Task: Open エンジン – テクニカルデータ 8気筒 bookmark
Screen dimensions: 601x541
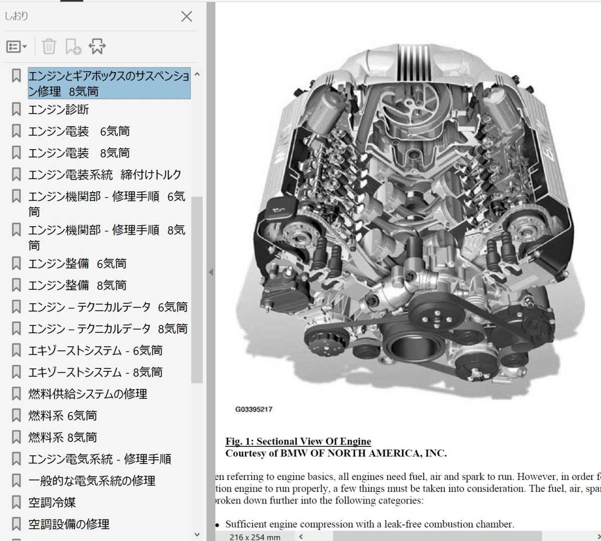Action: 108,329
